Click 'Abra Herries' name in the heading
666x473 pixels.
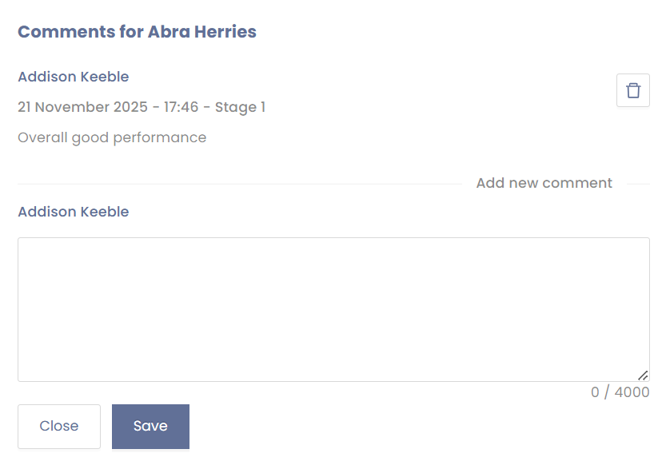(202, 32)
